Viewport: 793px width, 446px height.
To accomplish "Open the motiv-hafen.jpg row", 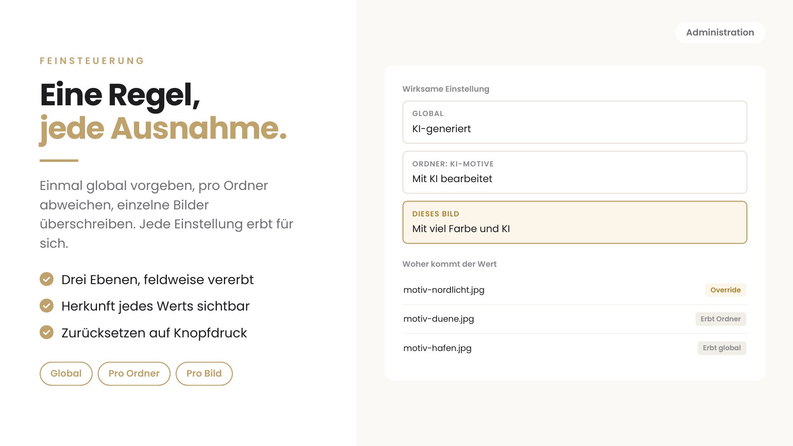I will pos(575,348).
